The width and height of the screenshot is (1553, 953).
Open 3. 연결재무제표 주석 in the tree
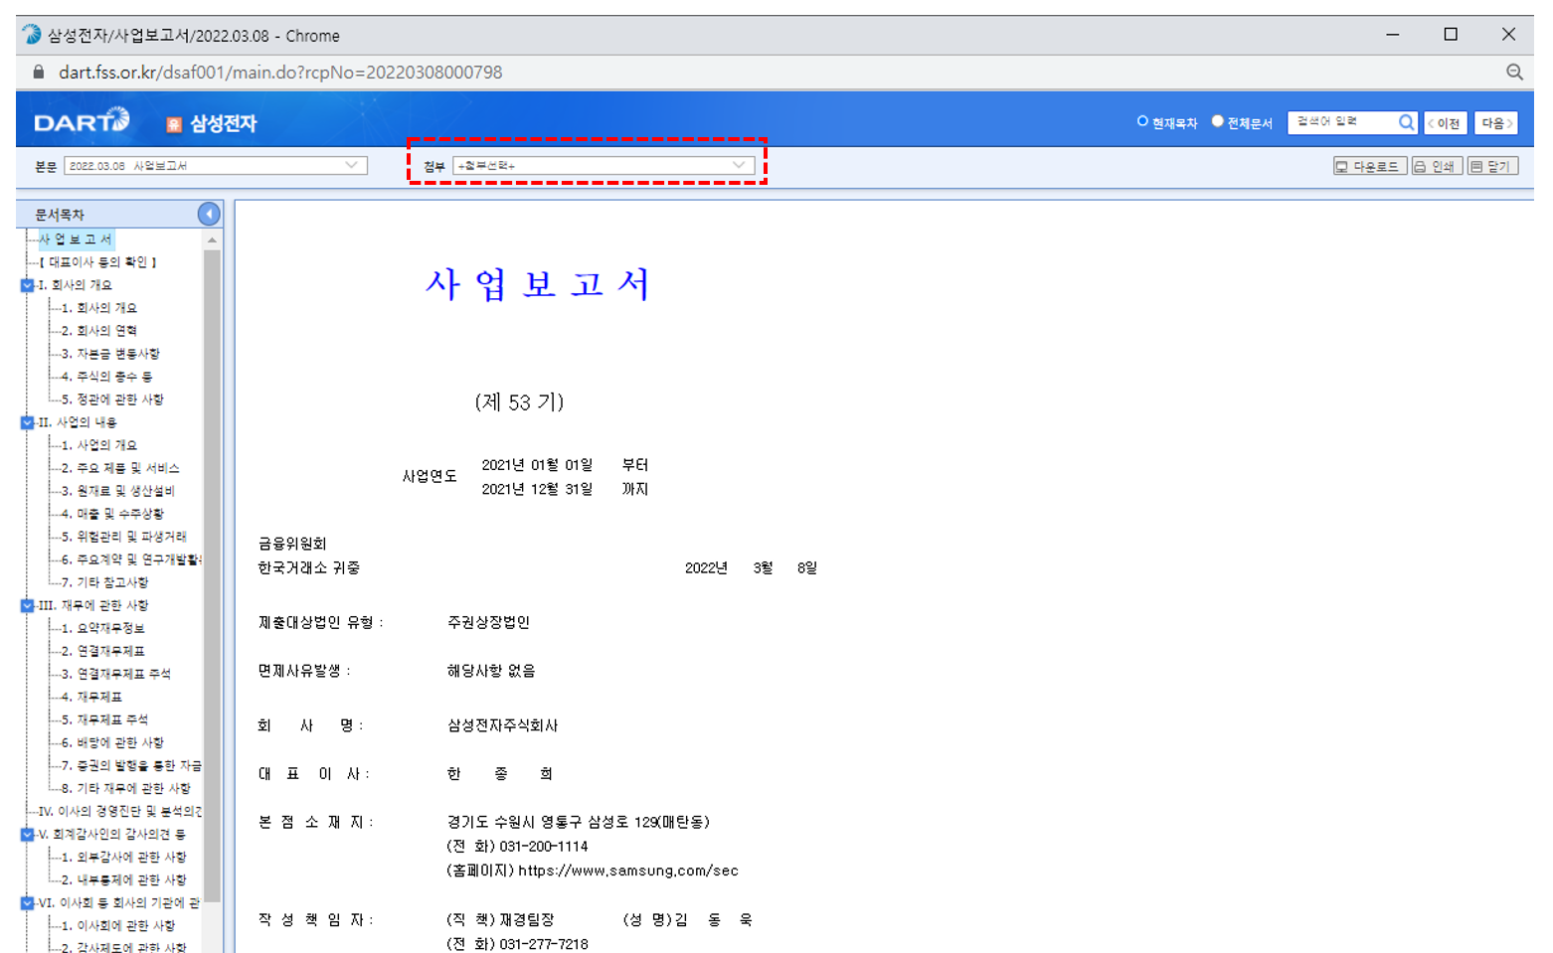116,674
